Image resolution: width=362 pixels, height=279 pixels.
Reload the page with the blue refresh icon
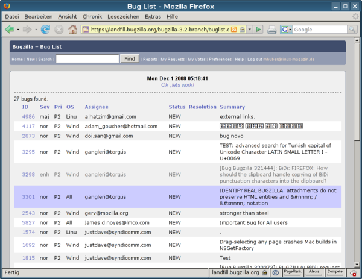tap(45, 30)
